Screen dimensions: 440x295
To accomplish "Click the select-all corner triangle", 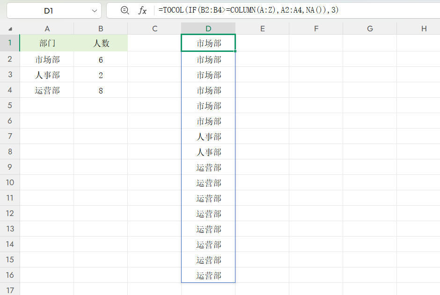I will point(10,29).
